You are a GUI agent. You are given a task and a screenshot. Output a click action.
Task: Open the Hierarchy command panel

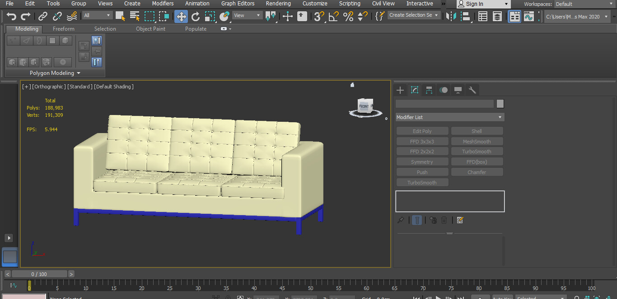click(429, 90)
